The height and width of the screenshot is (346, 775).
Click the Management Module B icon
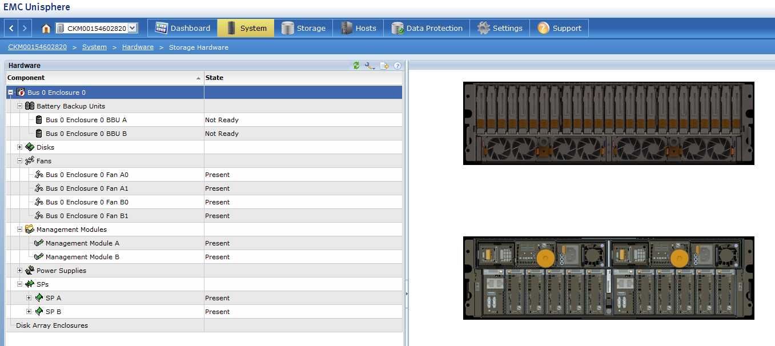(x=39, y=257)
